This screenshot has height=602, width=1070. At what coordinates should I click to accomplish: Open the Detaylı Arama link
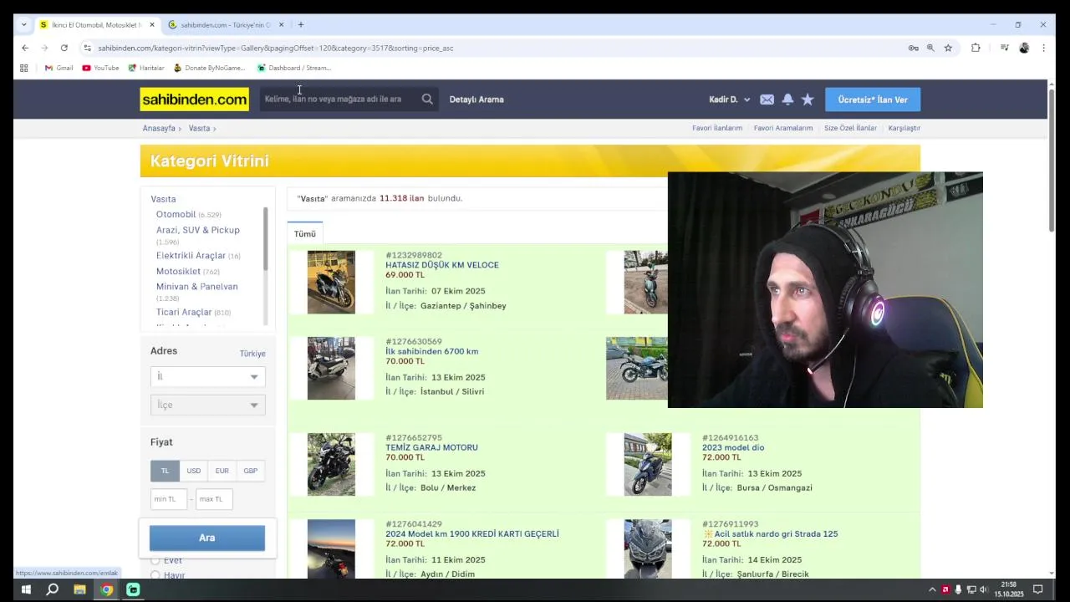tap(476, 99)
